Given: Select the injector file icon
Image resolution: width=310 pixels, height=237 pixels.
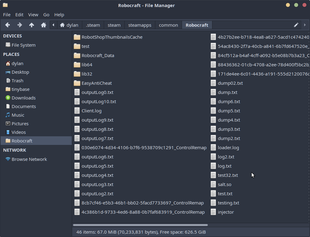Looking at the screenshot, I should click(213, 212).
